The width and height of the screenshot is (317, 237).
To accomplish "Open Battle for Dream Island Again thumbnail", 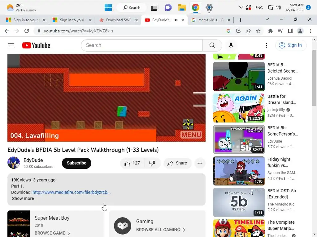I will (x=239, y=108).
